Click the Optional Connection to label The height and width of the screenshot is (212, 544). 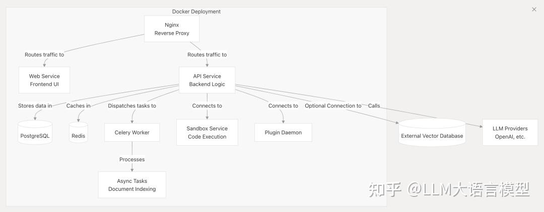tap(333, 106)
